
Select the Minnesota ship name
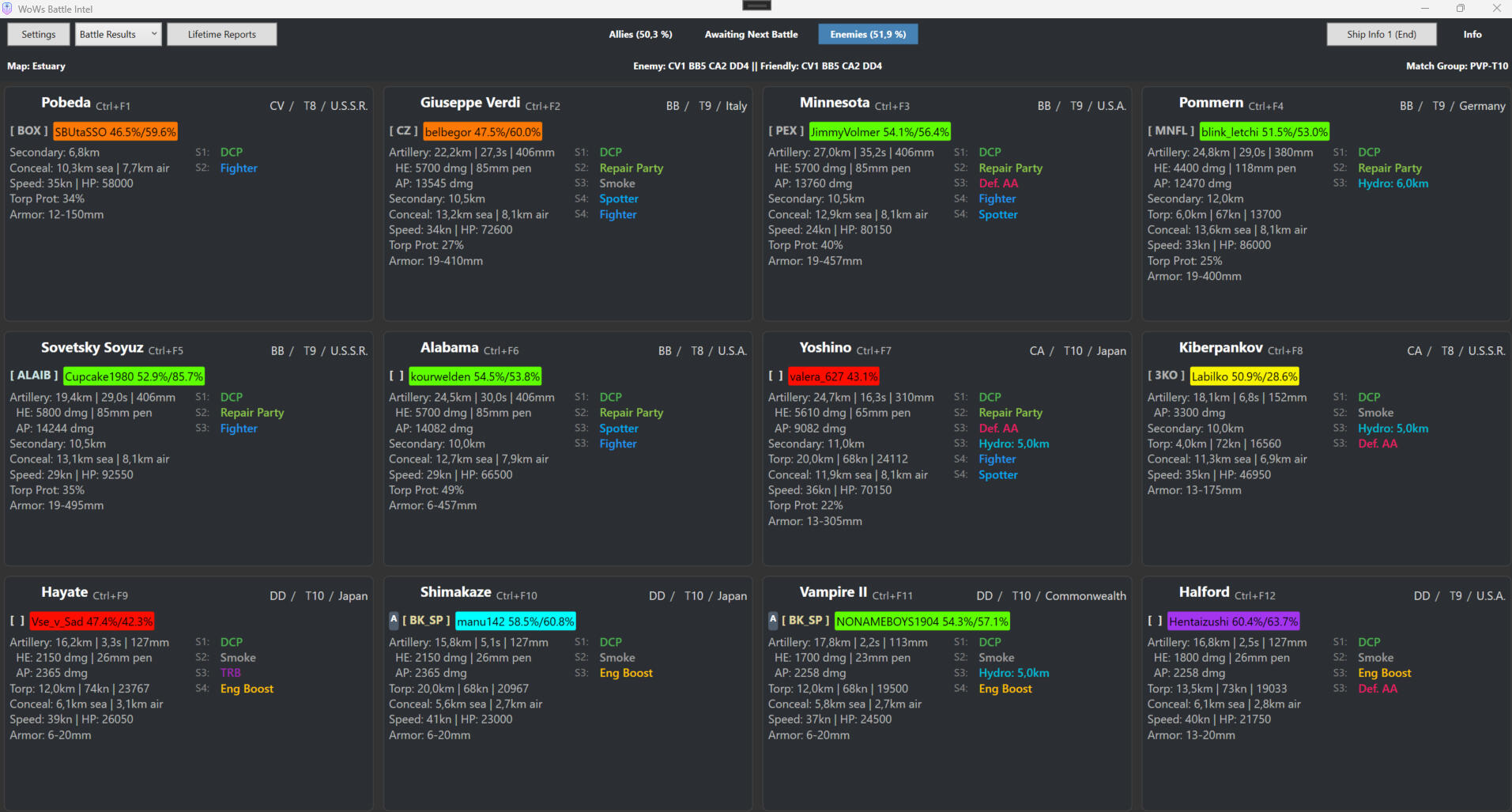tap(835, 103)
